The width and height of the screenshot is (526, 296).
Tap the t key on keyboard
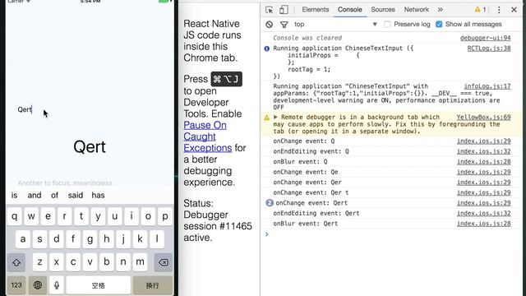[81, 216]
